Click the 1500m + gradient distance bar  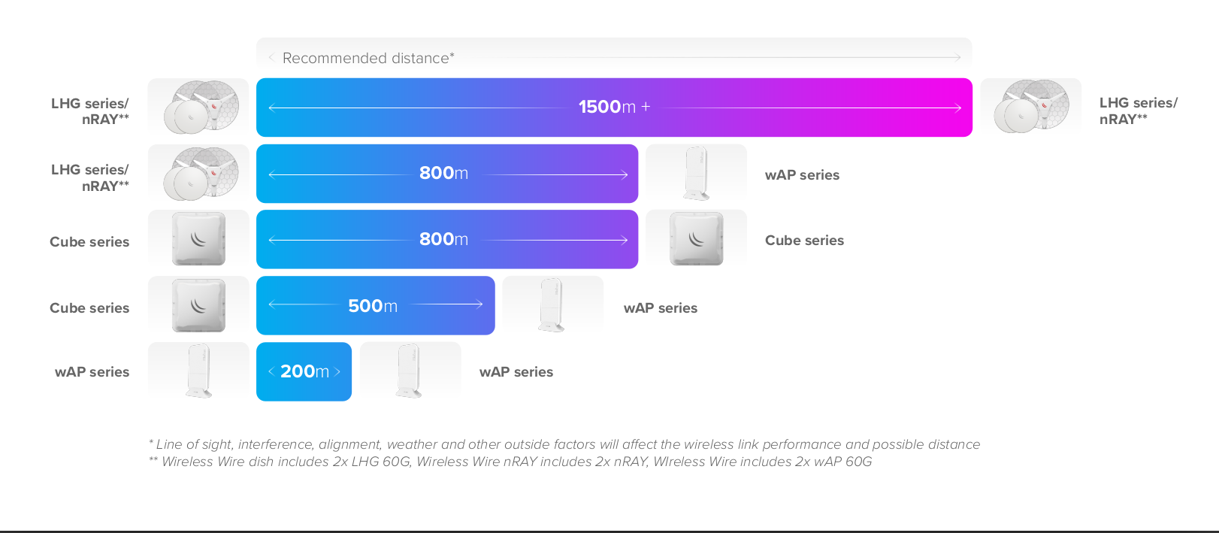tap(614, 108)
